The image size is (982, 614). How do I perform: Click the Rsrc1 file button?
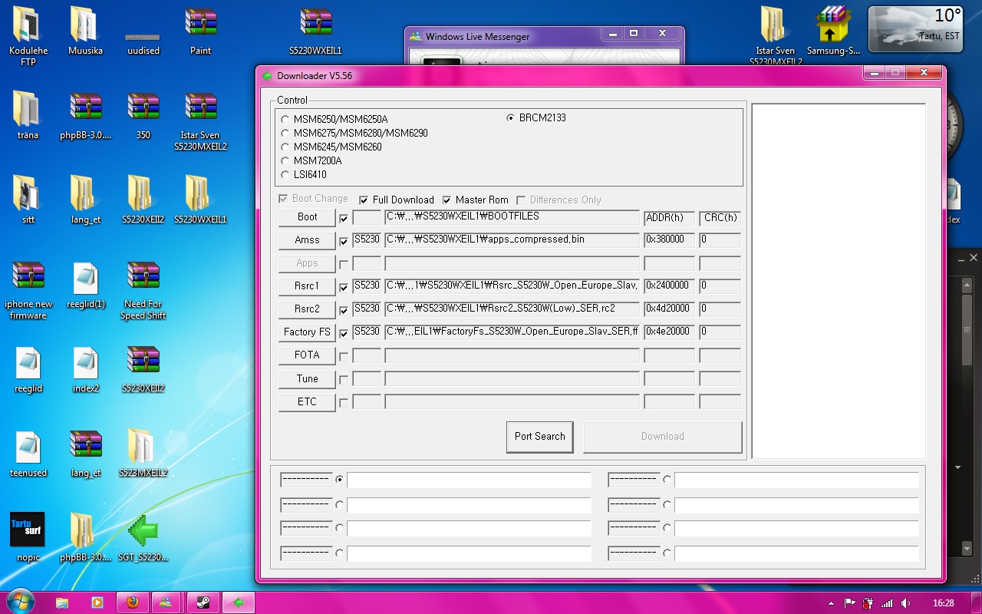(x=307, y=286)
